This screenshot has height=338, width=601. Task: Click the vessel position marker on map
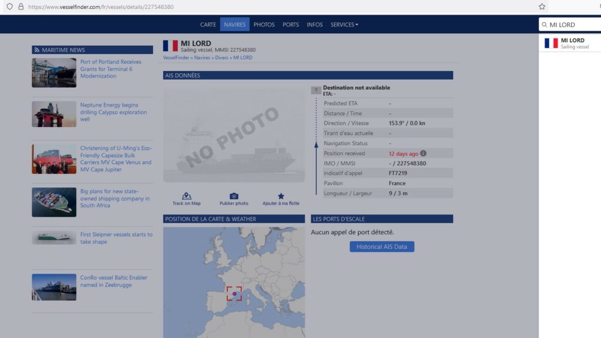[x=234, y=293]
